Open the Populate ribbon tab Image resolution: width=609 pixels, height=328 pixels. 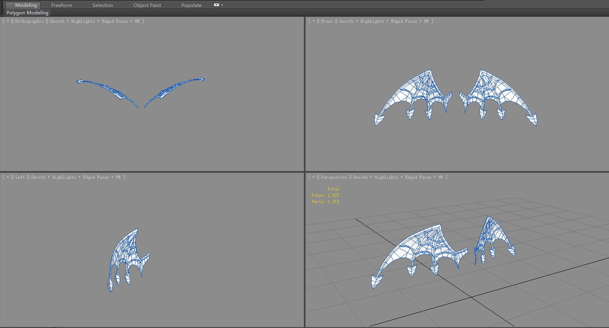point(191,5)
